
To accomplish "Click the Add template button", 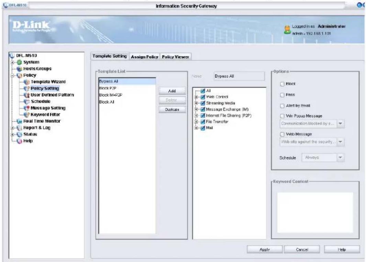I will (x=172, y=91).
